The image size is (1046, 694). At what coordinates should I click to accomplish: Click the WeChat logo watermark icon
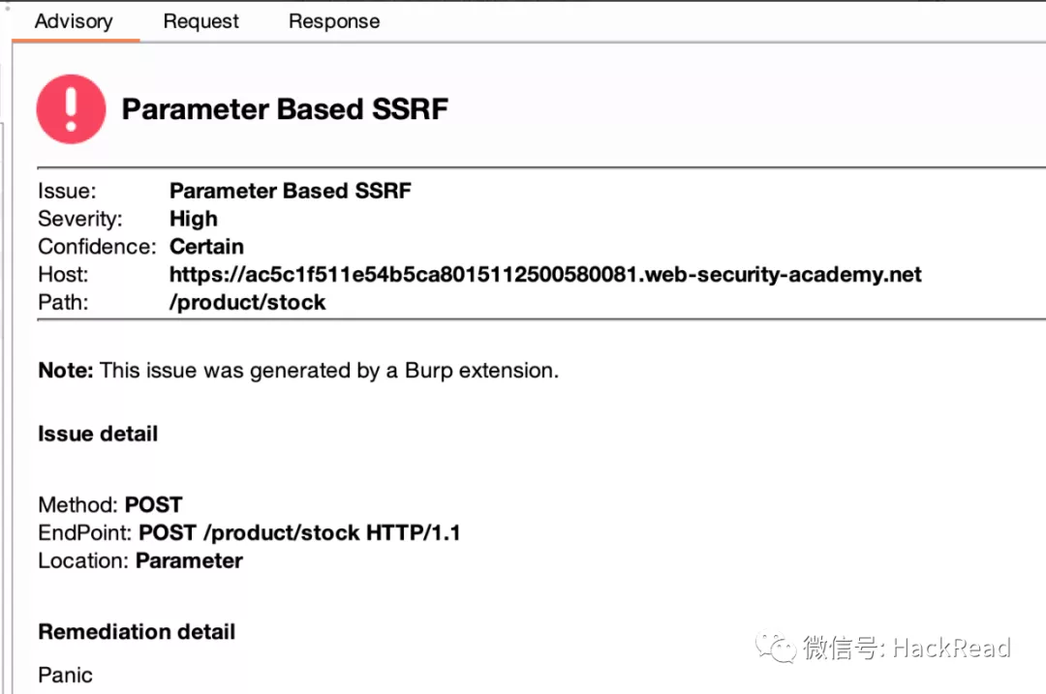click(776, 648)
